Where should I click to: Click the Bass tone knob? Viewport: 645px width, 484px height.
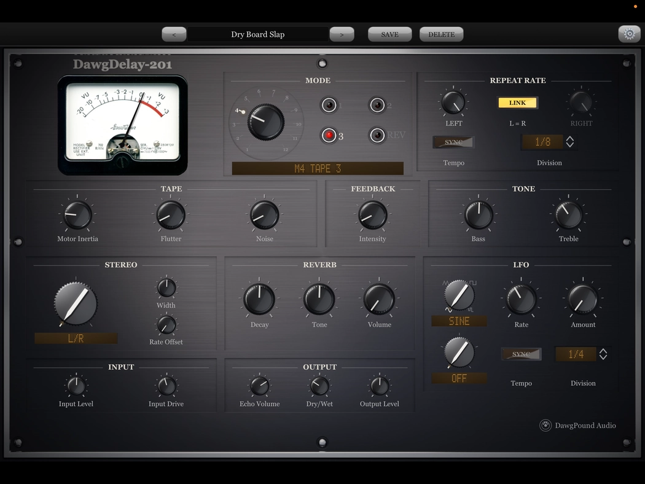[479, 214]
